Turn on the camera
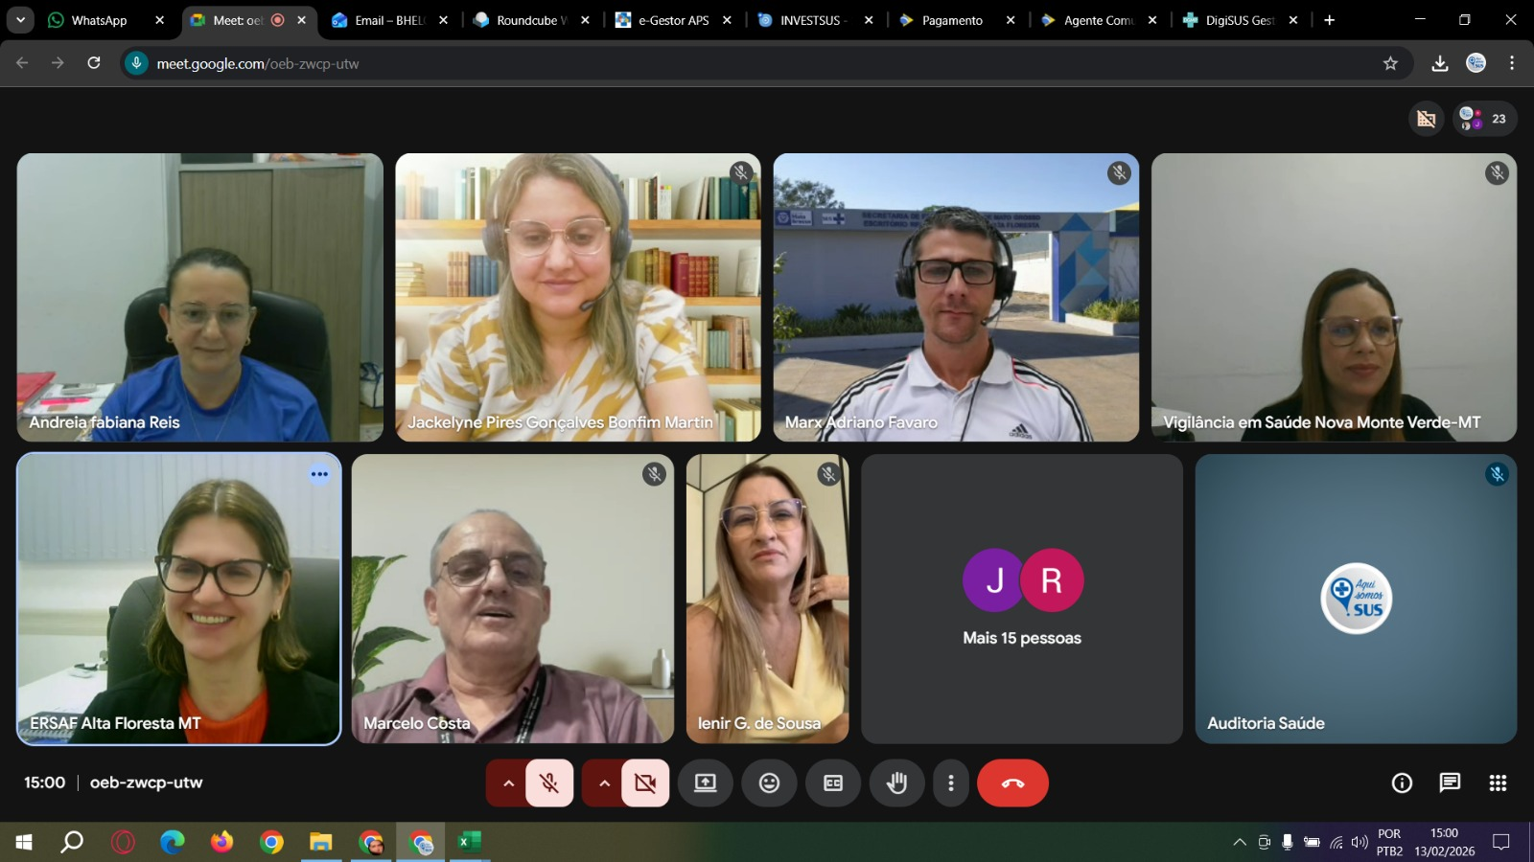The width and height of the screenshot is (1534, 862). (x=645, y=783)
